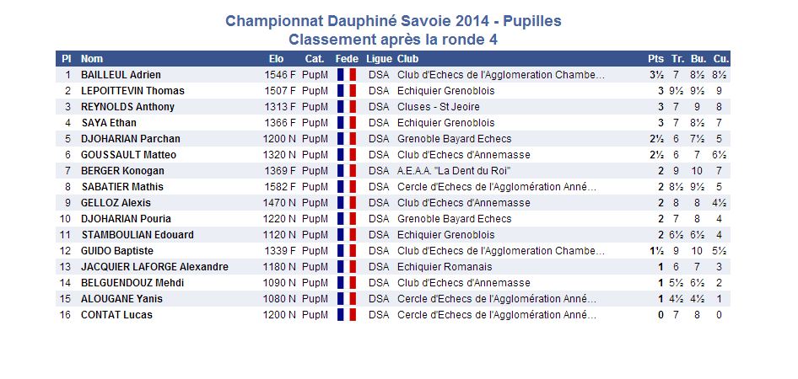Open player REYNOLDS Anthony
This screenshot has width=798, height=379.
click(x=127, y=107)
